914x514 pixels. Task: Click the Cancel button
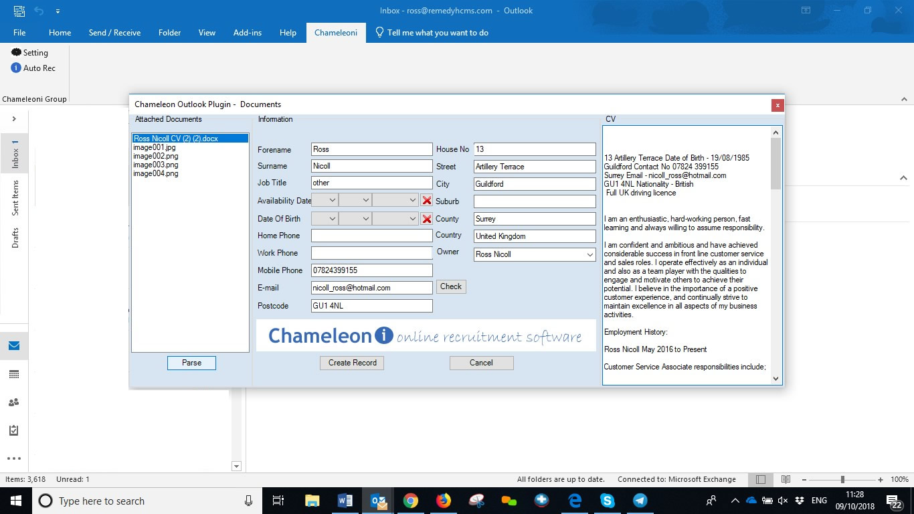point(481,363)
